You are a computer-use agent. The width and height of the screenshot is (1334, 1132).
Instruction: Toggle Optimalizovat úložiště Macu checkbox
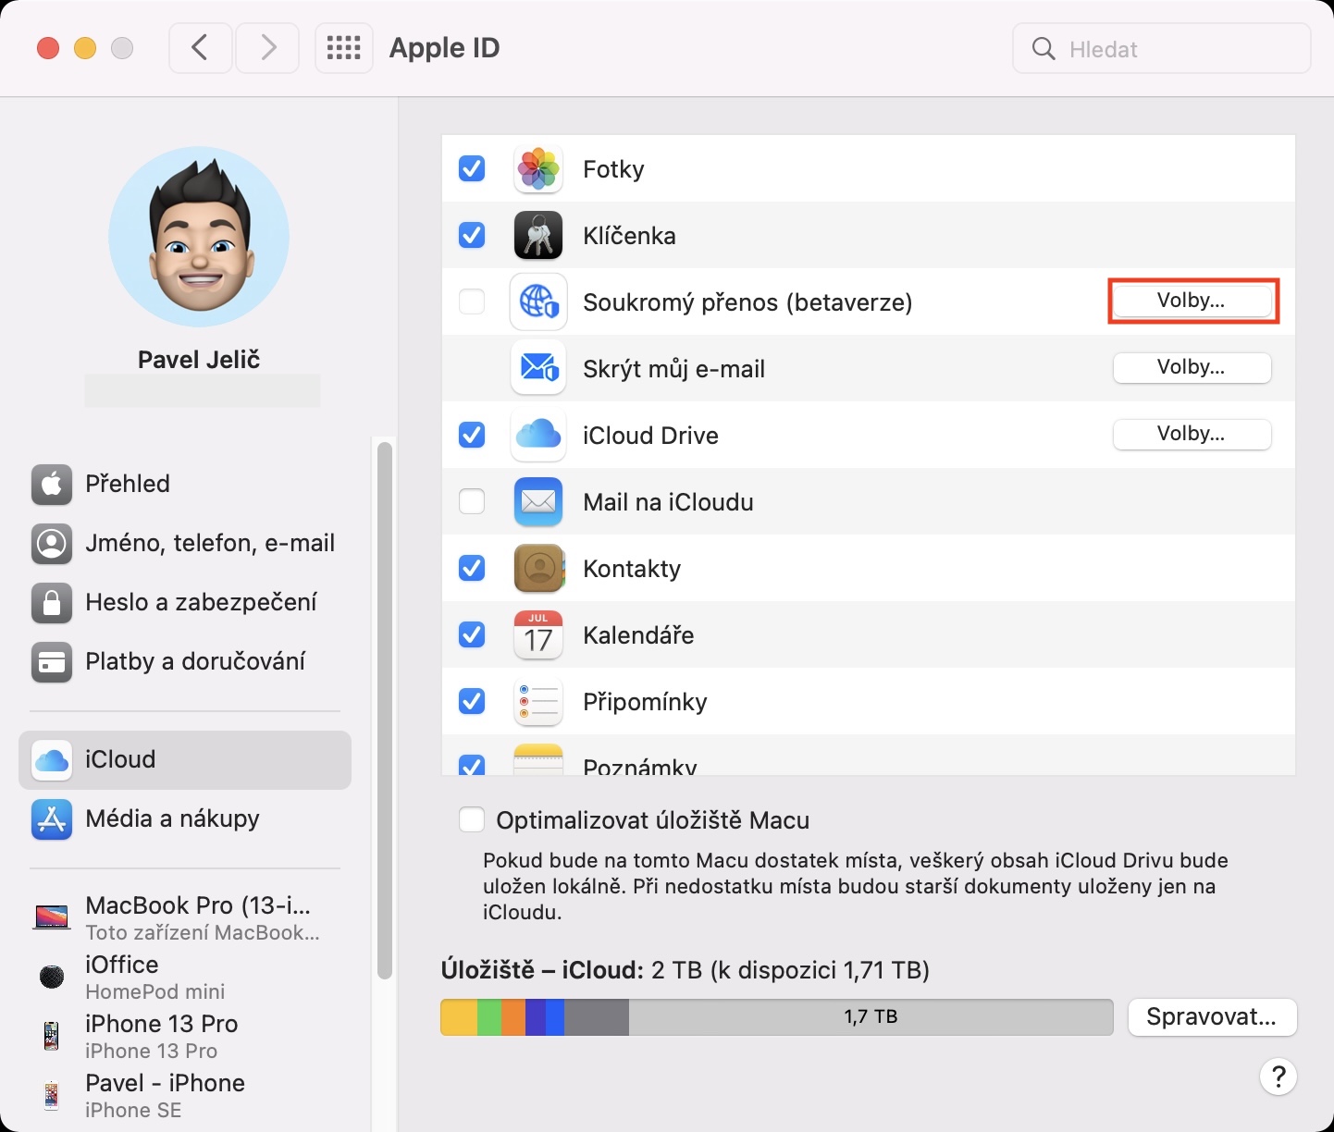click(472, 820)
